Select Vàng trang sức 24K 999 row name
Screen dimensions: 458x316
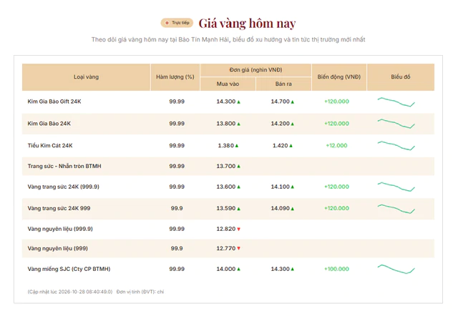tap(59, 208)
